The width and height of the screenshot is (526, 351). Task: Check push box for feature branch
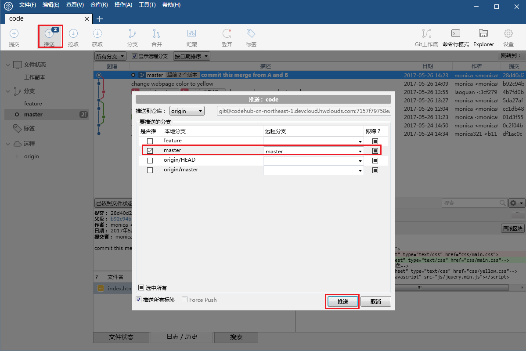150,141
